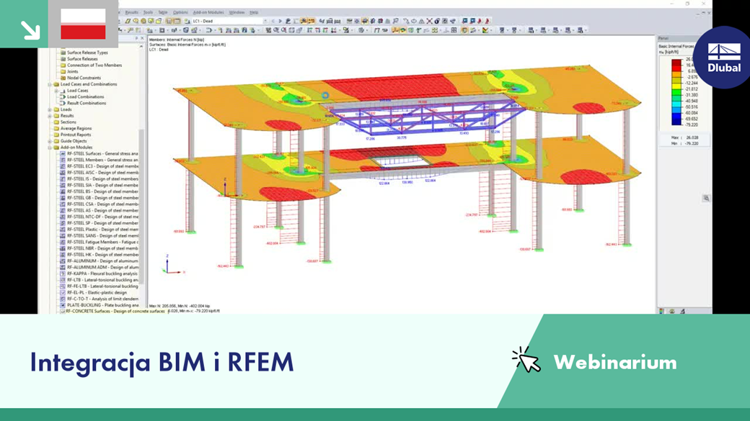Select the Sections folder

tap(68, 122)
